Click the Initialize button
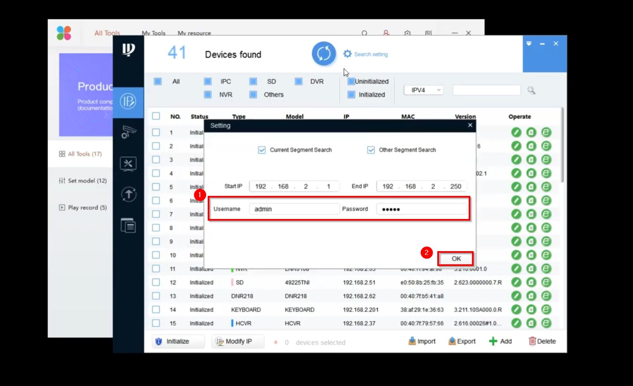 pyautogui.click(x=178, y=341)
